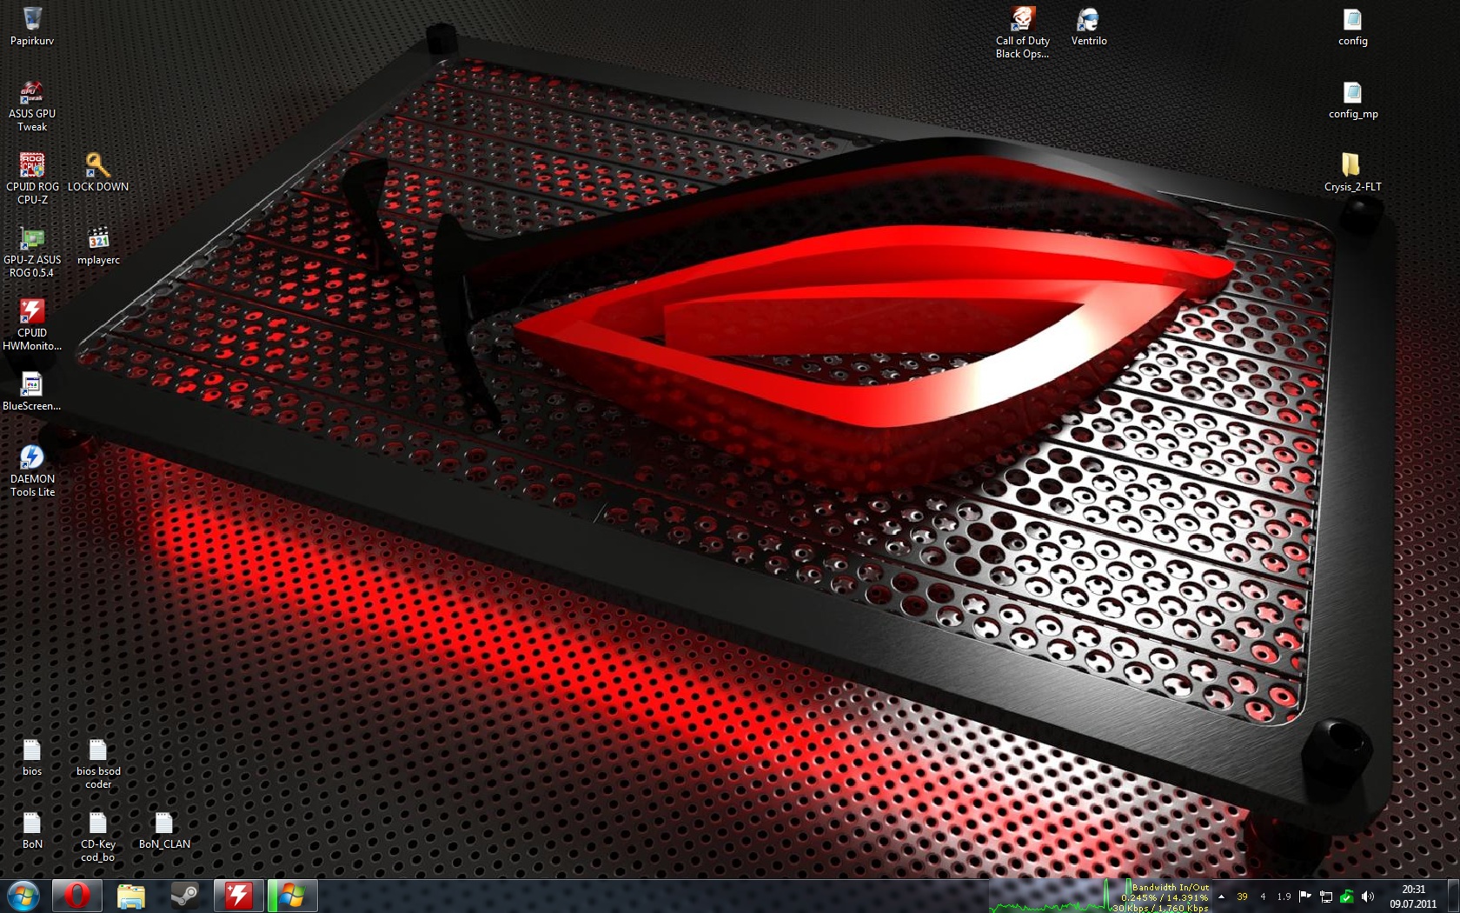This screenshot has height=913, width=1460.
Task: Click the Windows flag taskbar button
Action: pyautogui.click(x=293, y=896)
